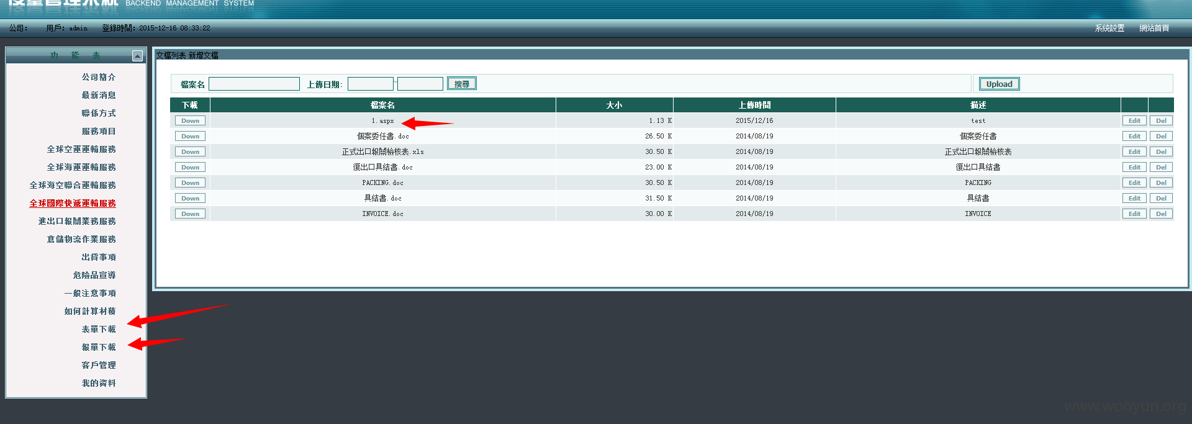Focus the upload end date field
Screen dimensions: 1192x424
[x=420, y=84]
